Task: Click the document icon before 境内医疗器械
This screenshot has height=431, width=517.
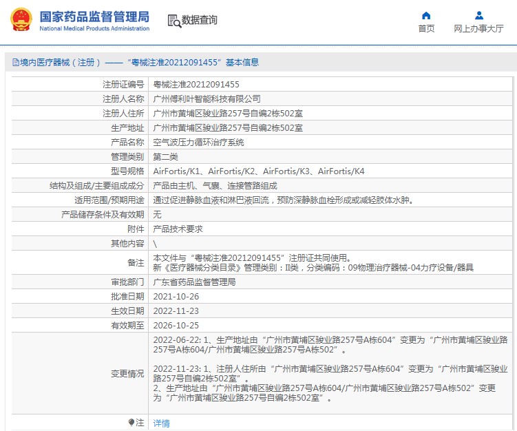Action: pyautogui.click(x=16, y=63)
